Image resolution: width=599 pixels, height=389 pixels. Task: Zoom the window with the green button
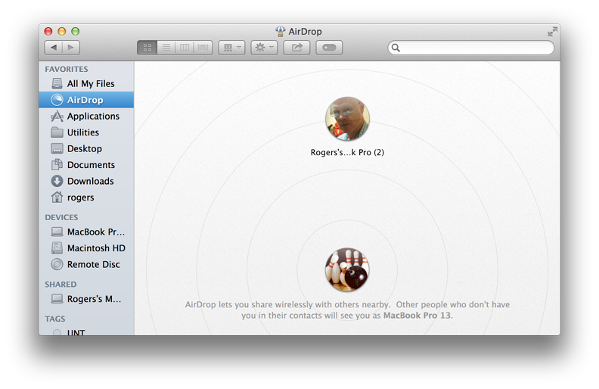click(76, 31)
